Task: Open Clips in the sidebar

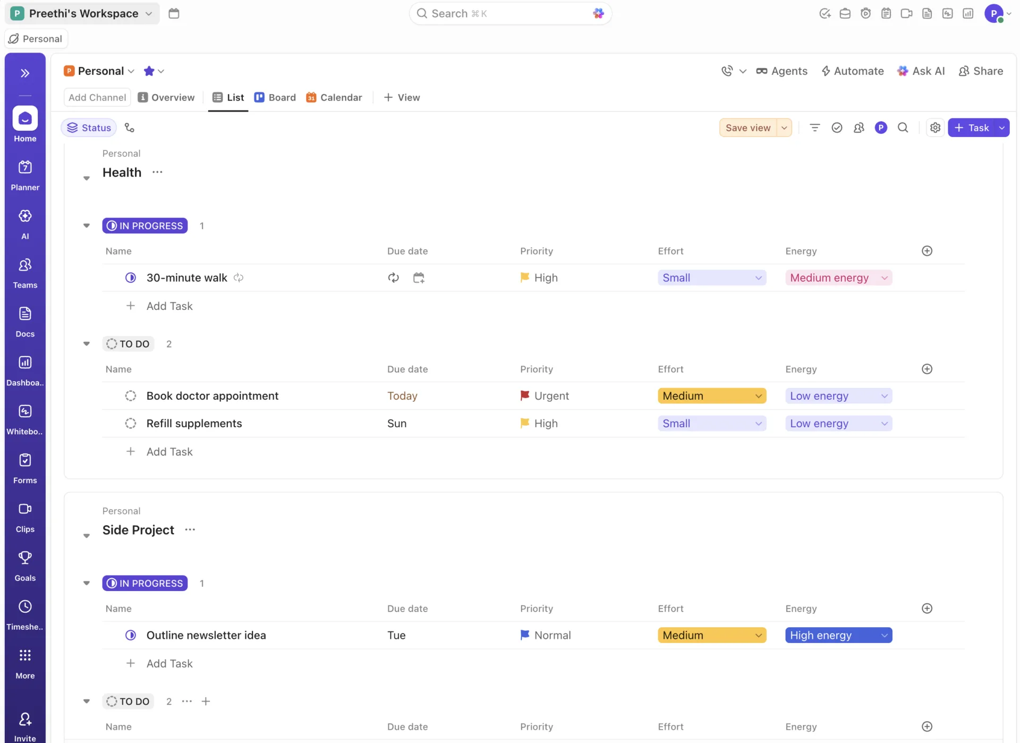Action: coord(25,517)
